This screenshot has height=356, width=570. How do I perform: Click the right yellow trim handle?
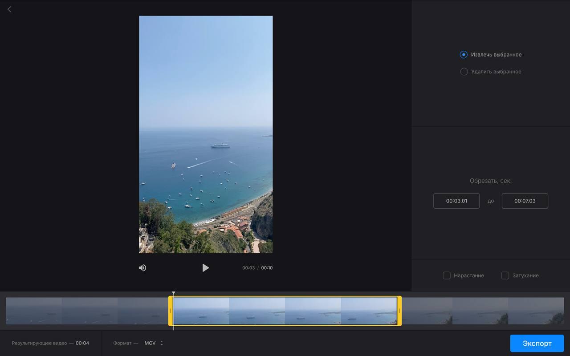[x=399, y=311]
